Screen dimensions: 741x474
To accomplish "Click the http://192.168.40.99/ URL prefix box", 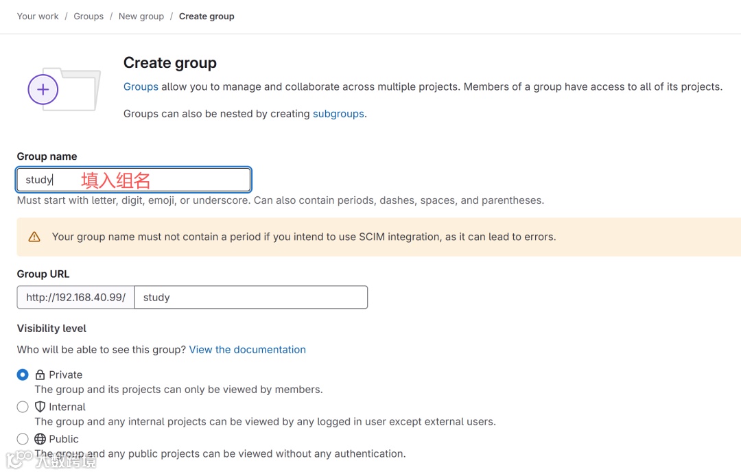I will tap(75, 298).
